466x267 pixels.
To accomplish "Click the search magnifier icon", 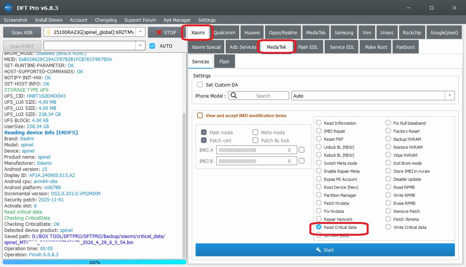I will click(x=234, y=96).
